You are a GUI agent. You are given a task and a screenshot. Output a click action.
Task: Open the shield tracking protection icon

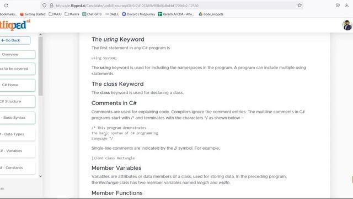tap(44, 6)
